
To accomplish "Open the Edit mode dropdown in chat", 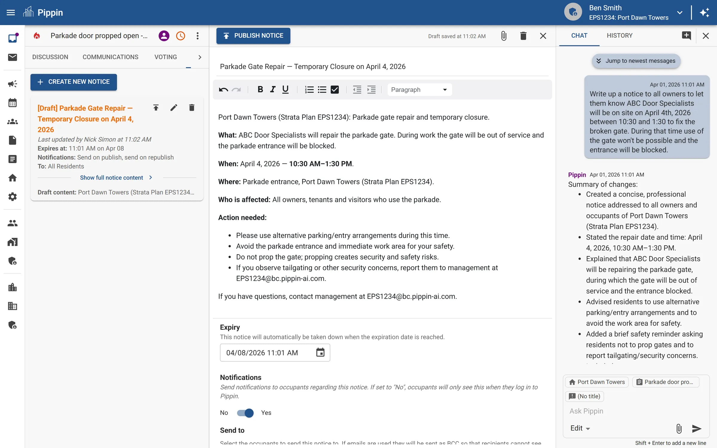I will click(x=580, y=428).
